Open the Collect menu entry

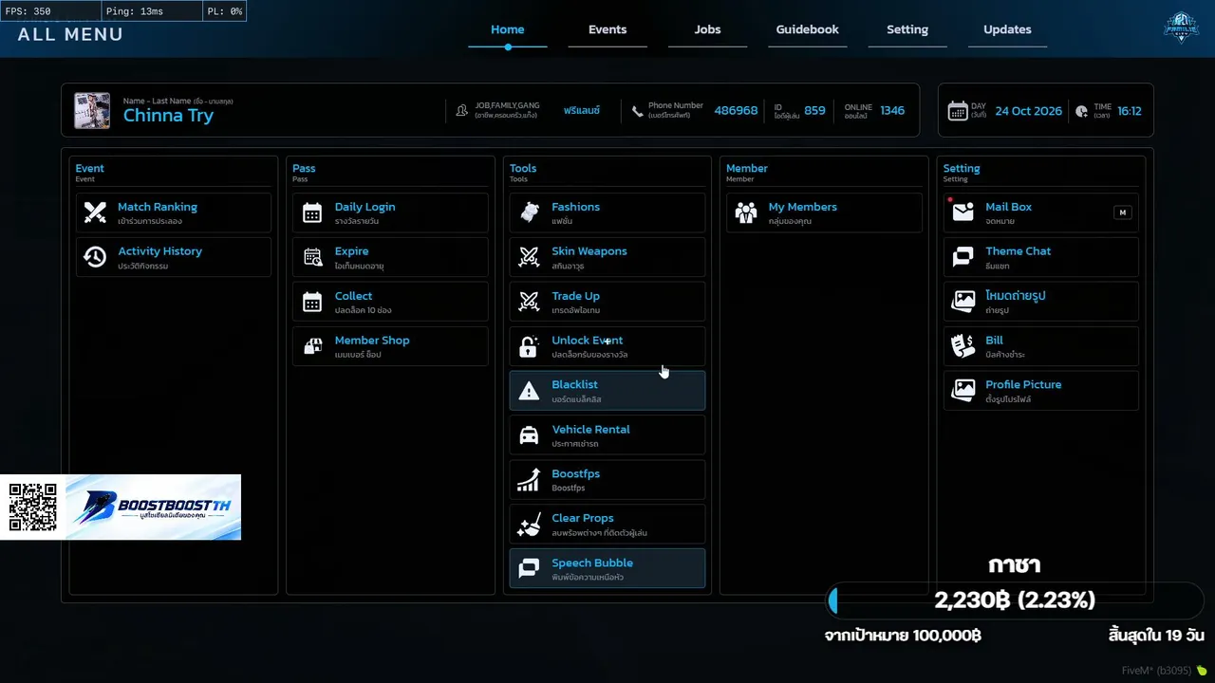[x=390, y=302]
